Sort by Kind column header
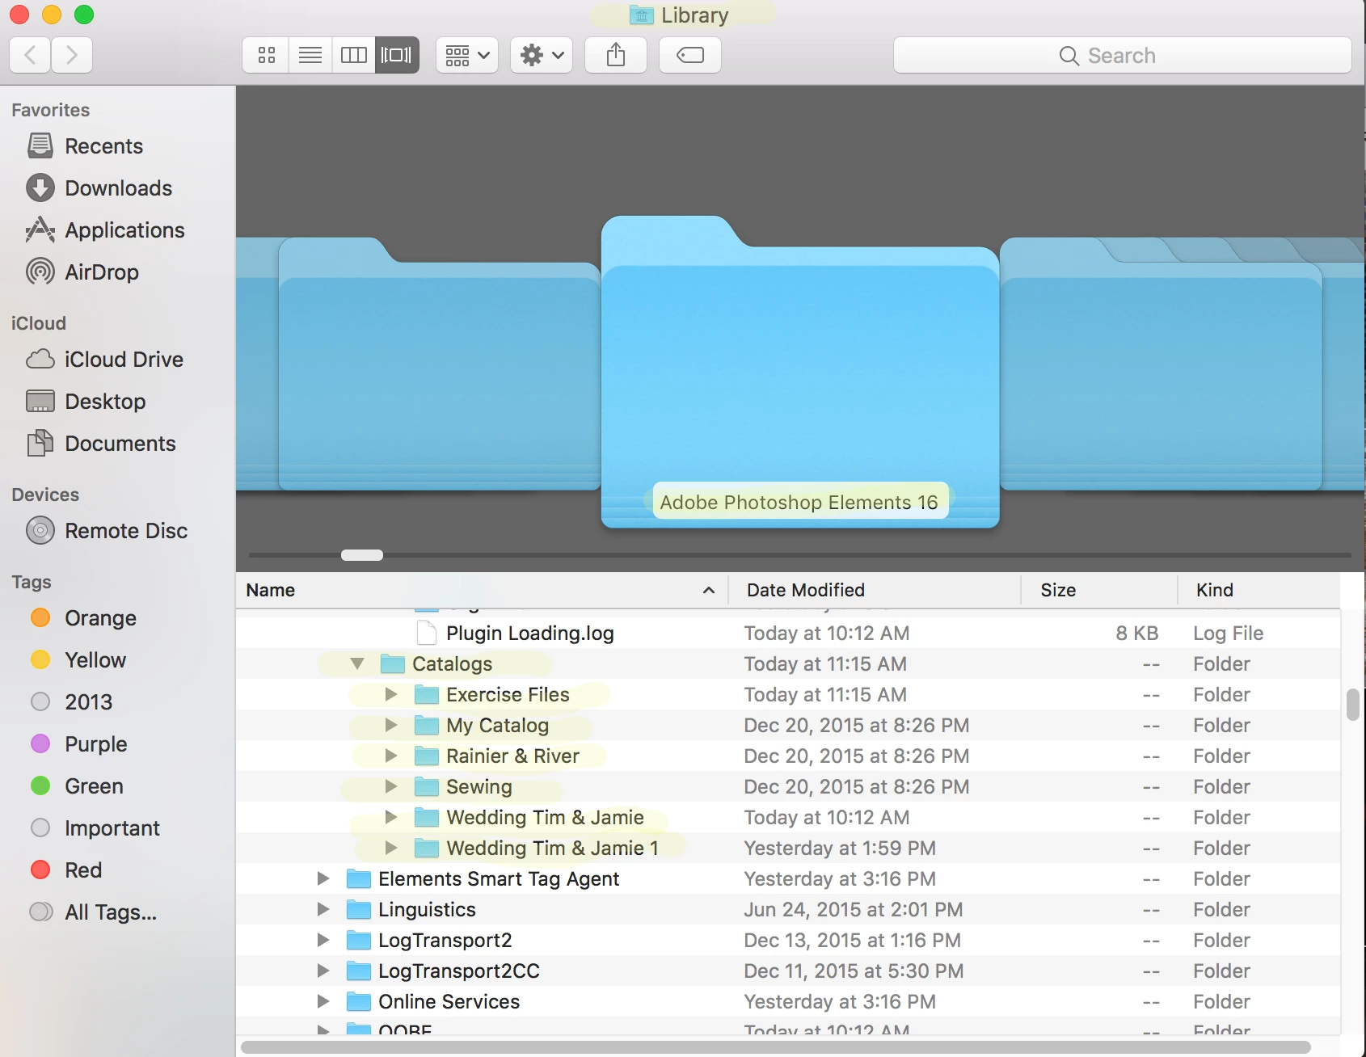Screen dimensions: 1366x1057 click(x=1259, y=590)
